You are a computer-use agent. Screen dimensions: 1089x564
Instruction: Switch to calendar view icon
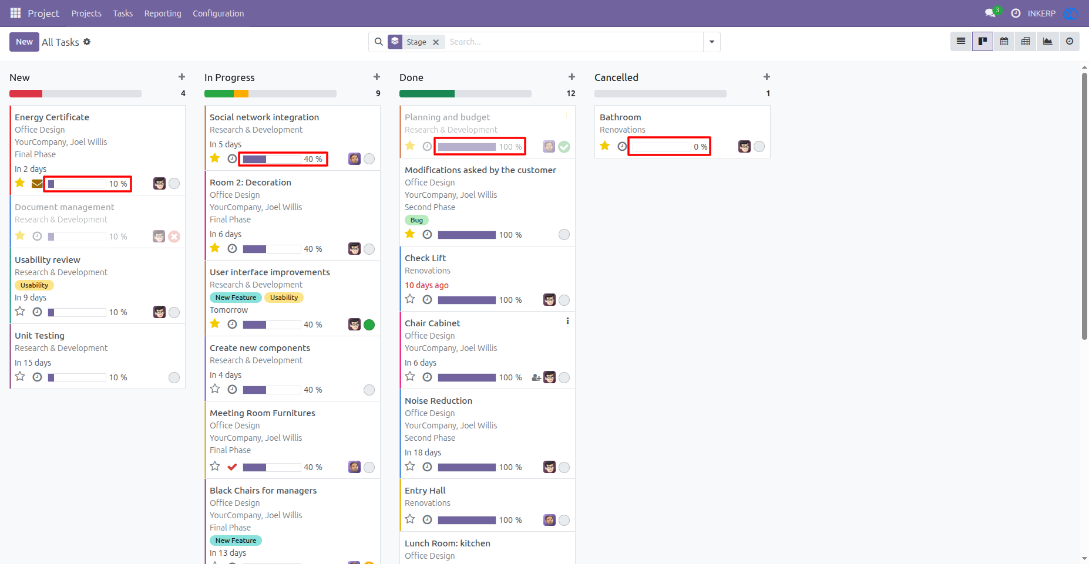(x=1004, y=42)
